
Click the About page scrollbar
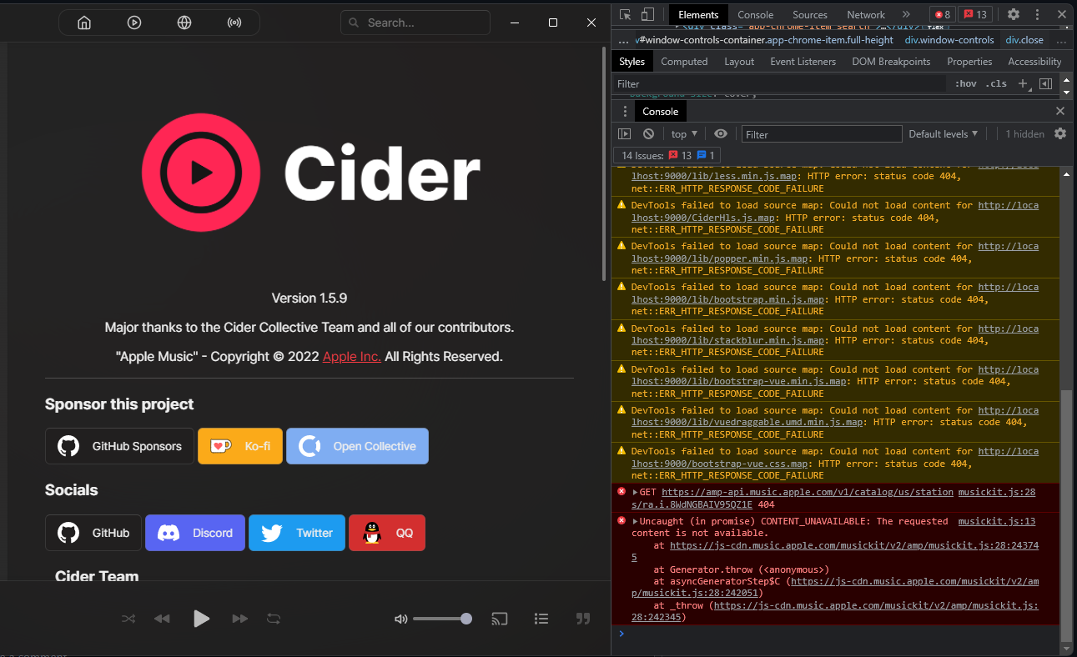tap(604, 163)
